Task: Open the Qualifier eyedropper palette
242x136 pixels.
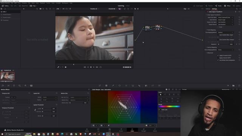Action: tap(113, 86)
